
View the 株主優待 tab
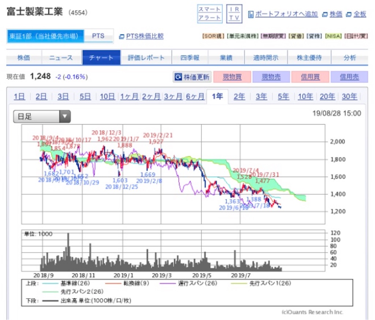(309, 58)
